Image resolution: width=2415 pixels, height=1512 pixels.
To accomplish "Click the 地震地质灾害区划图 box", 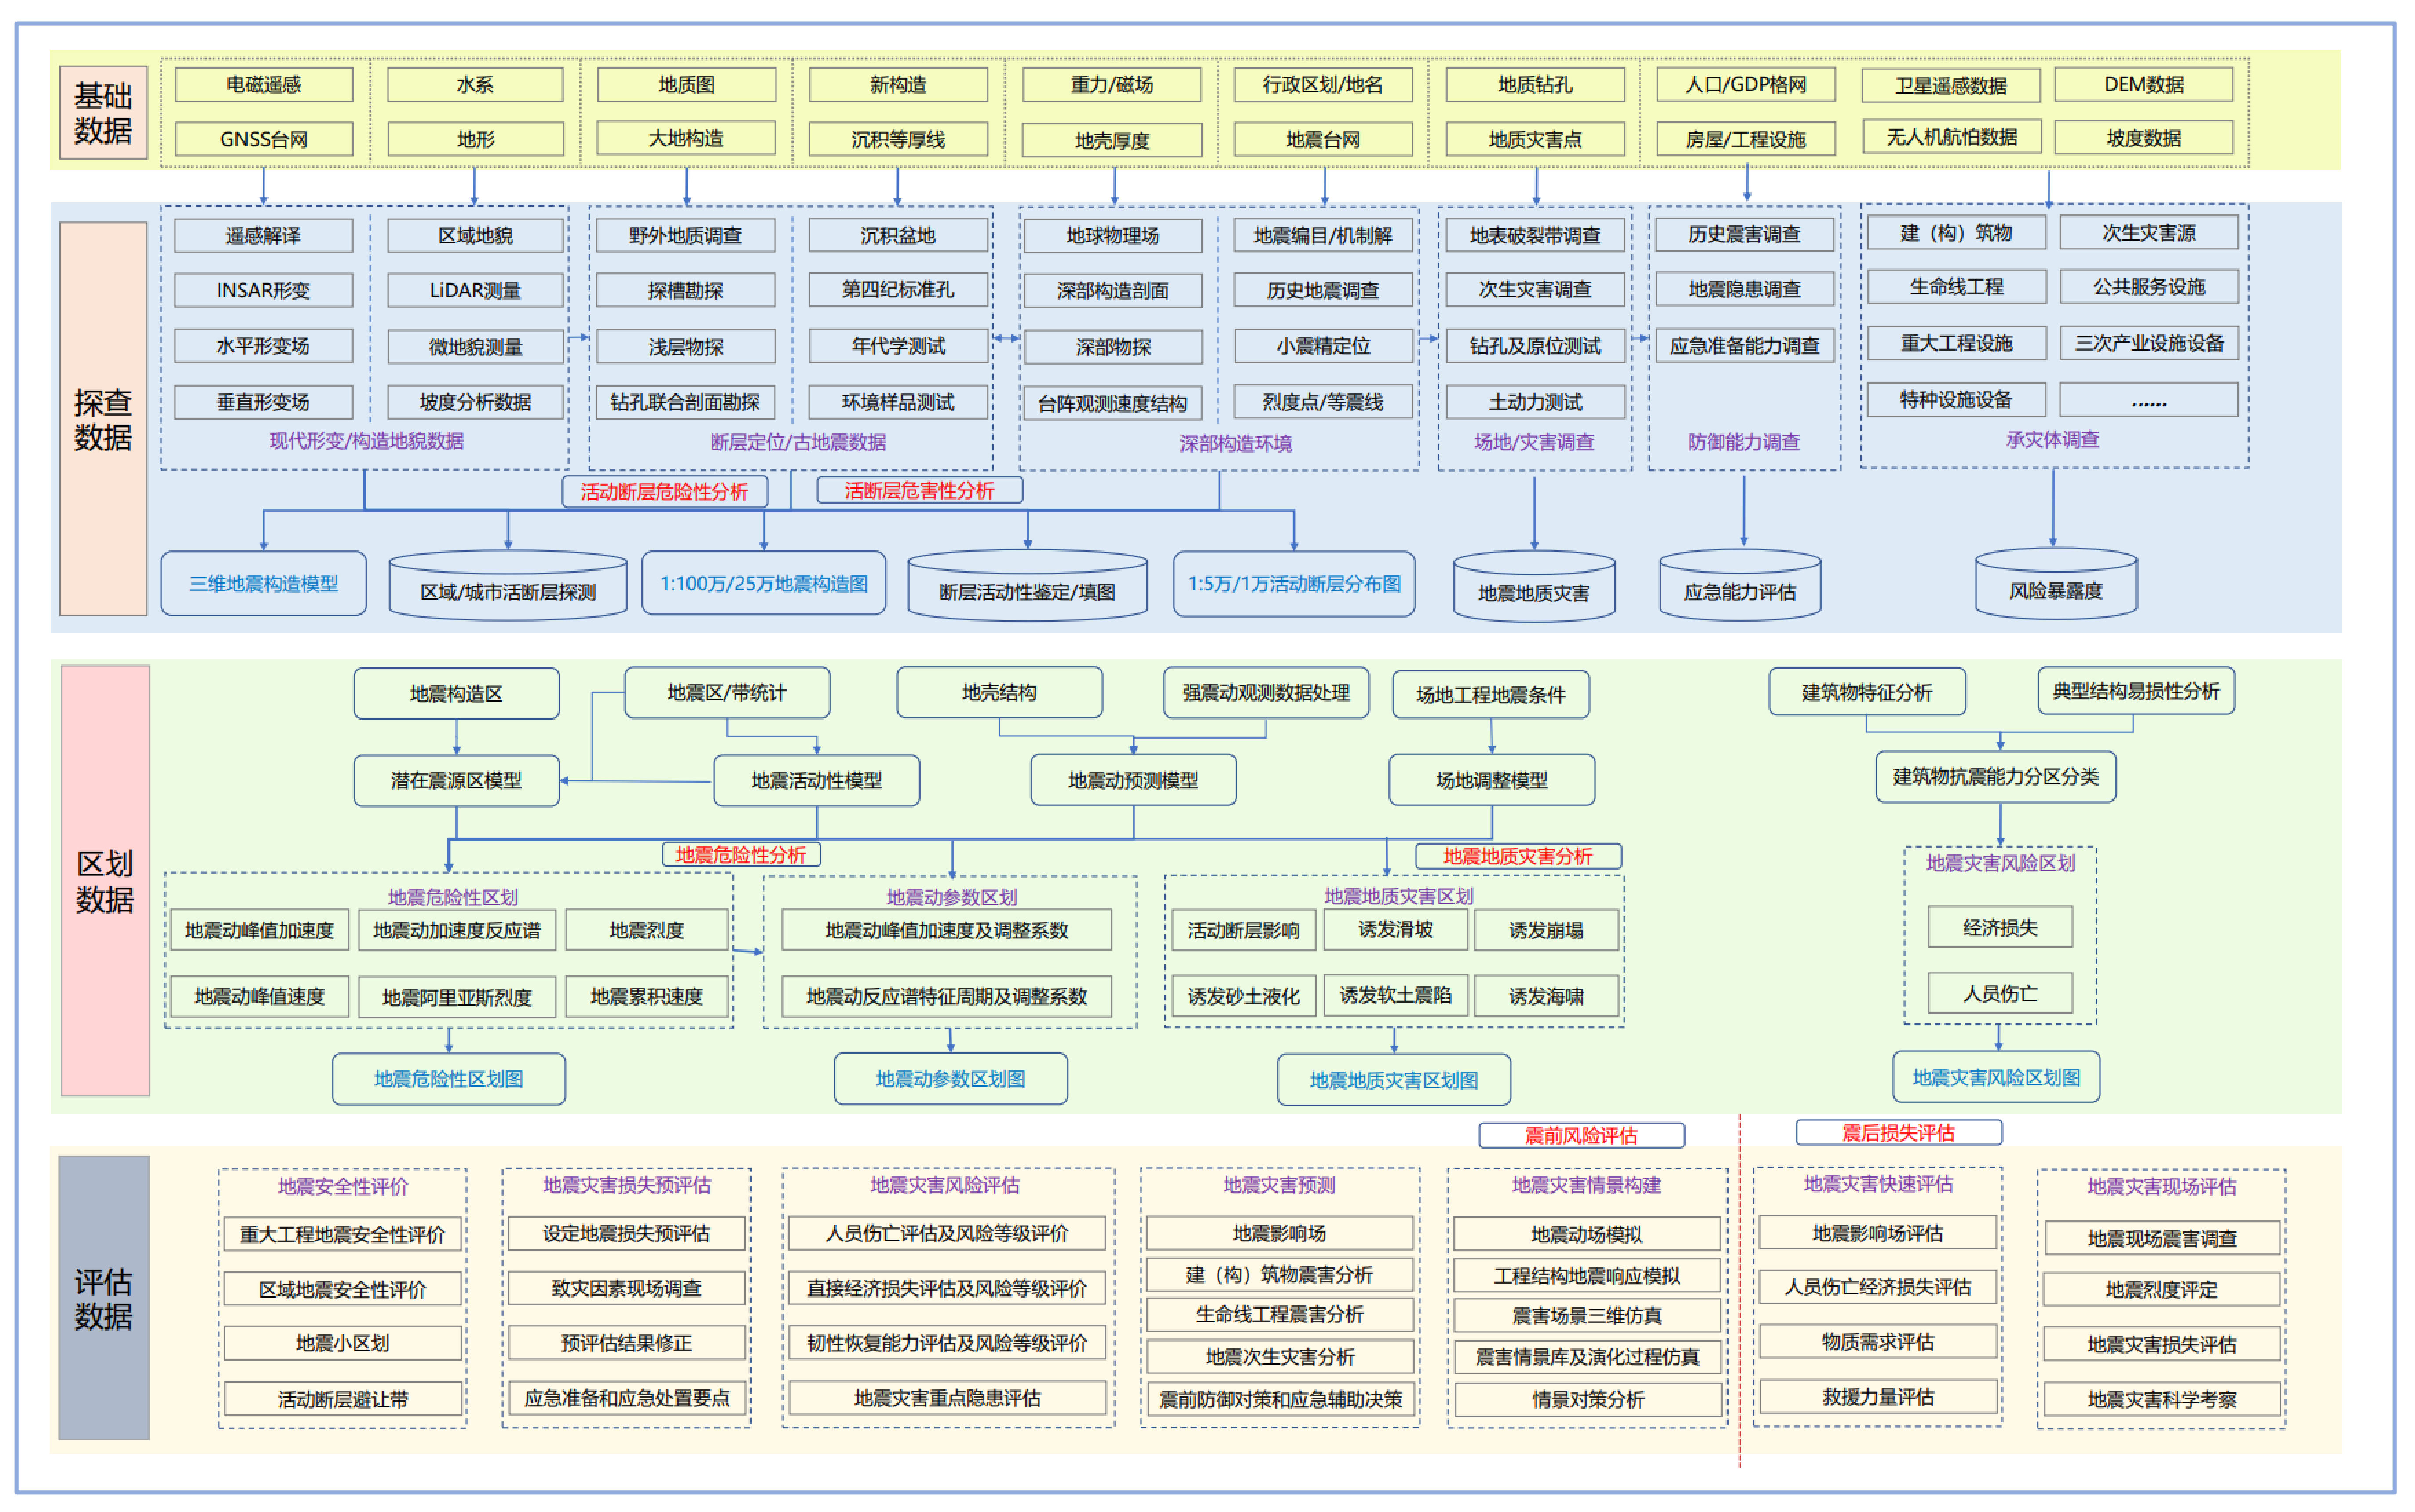I will (1394, 1080).
